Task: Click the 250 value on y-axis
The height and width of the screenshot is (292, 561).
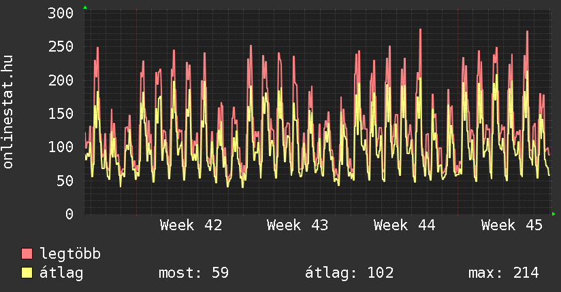Action: coord(61,47)
